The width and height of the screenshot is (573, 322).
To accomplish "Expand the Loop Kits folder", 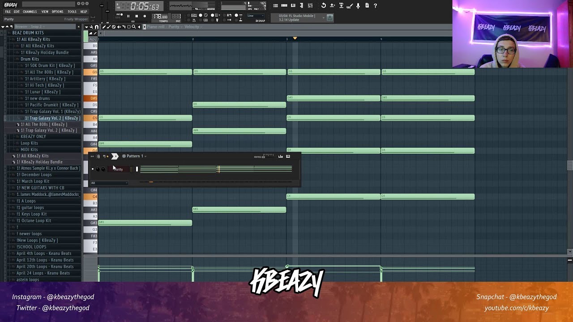I will coord(29,143).
